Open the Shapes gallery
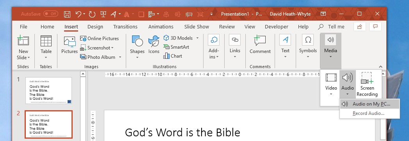This screenshot has width=409, height=141. 137,47
